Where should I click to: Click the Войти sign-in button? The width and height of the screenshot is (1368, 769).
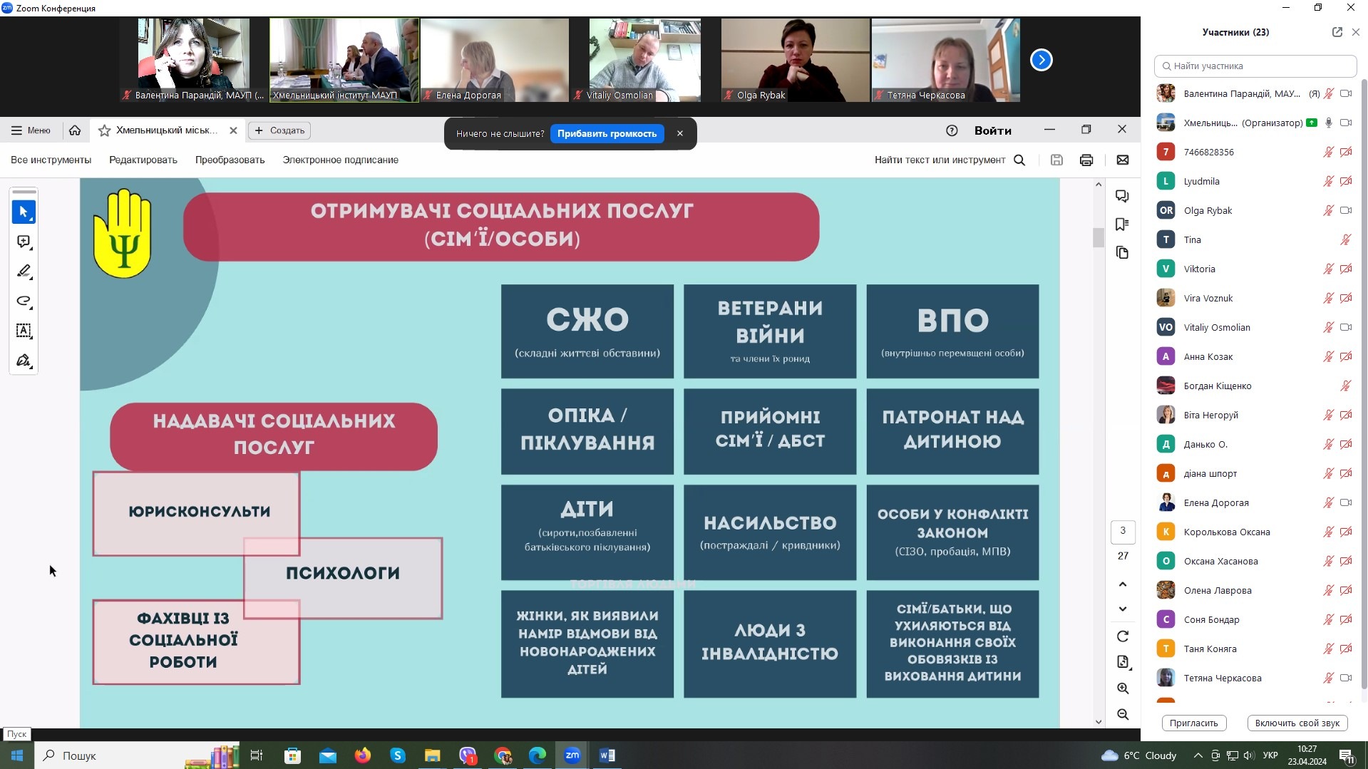(993, 130)
